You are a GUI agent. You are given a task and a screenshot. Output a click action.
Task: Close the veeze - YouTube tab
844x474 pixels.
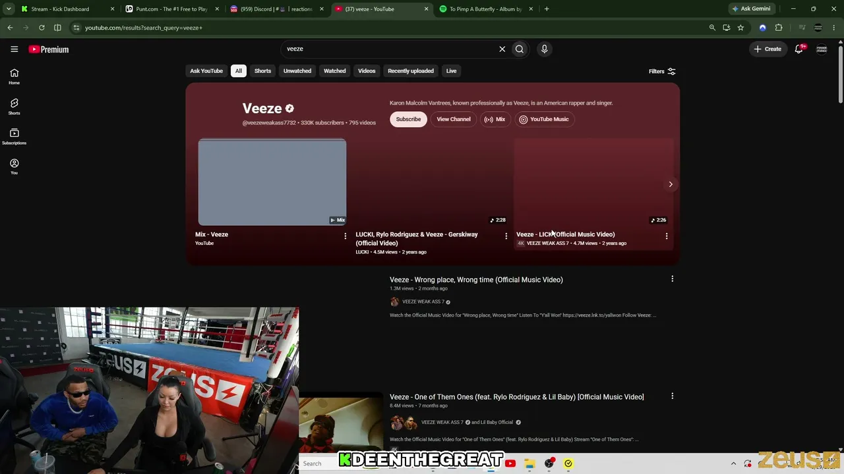[x=426, y=9]
